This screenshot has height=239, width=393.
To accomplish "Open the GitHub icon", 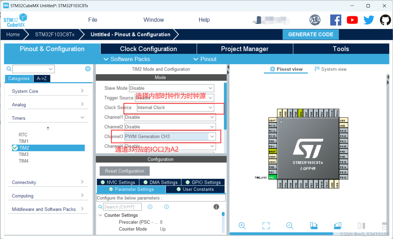I will coord(385,20).
